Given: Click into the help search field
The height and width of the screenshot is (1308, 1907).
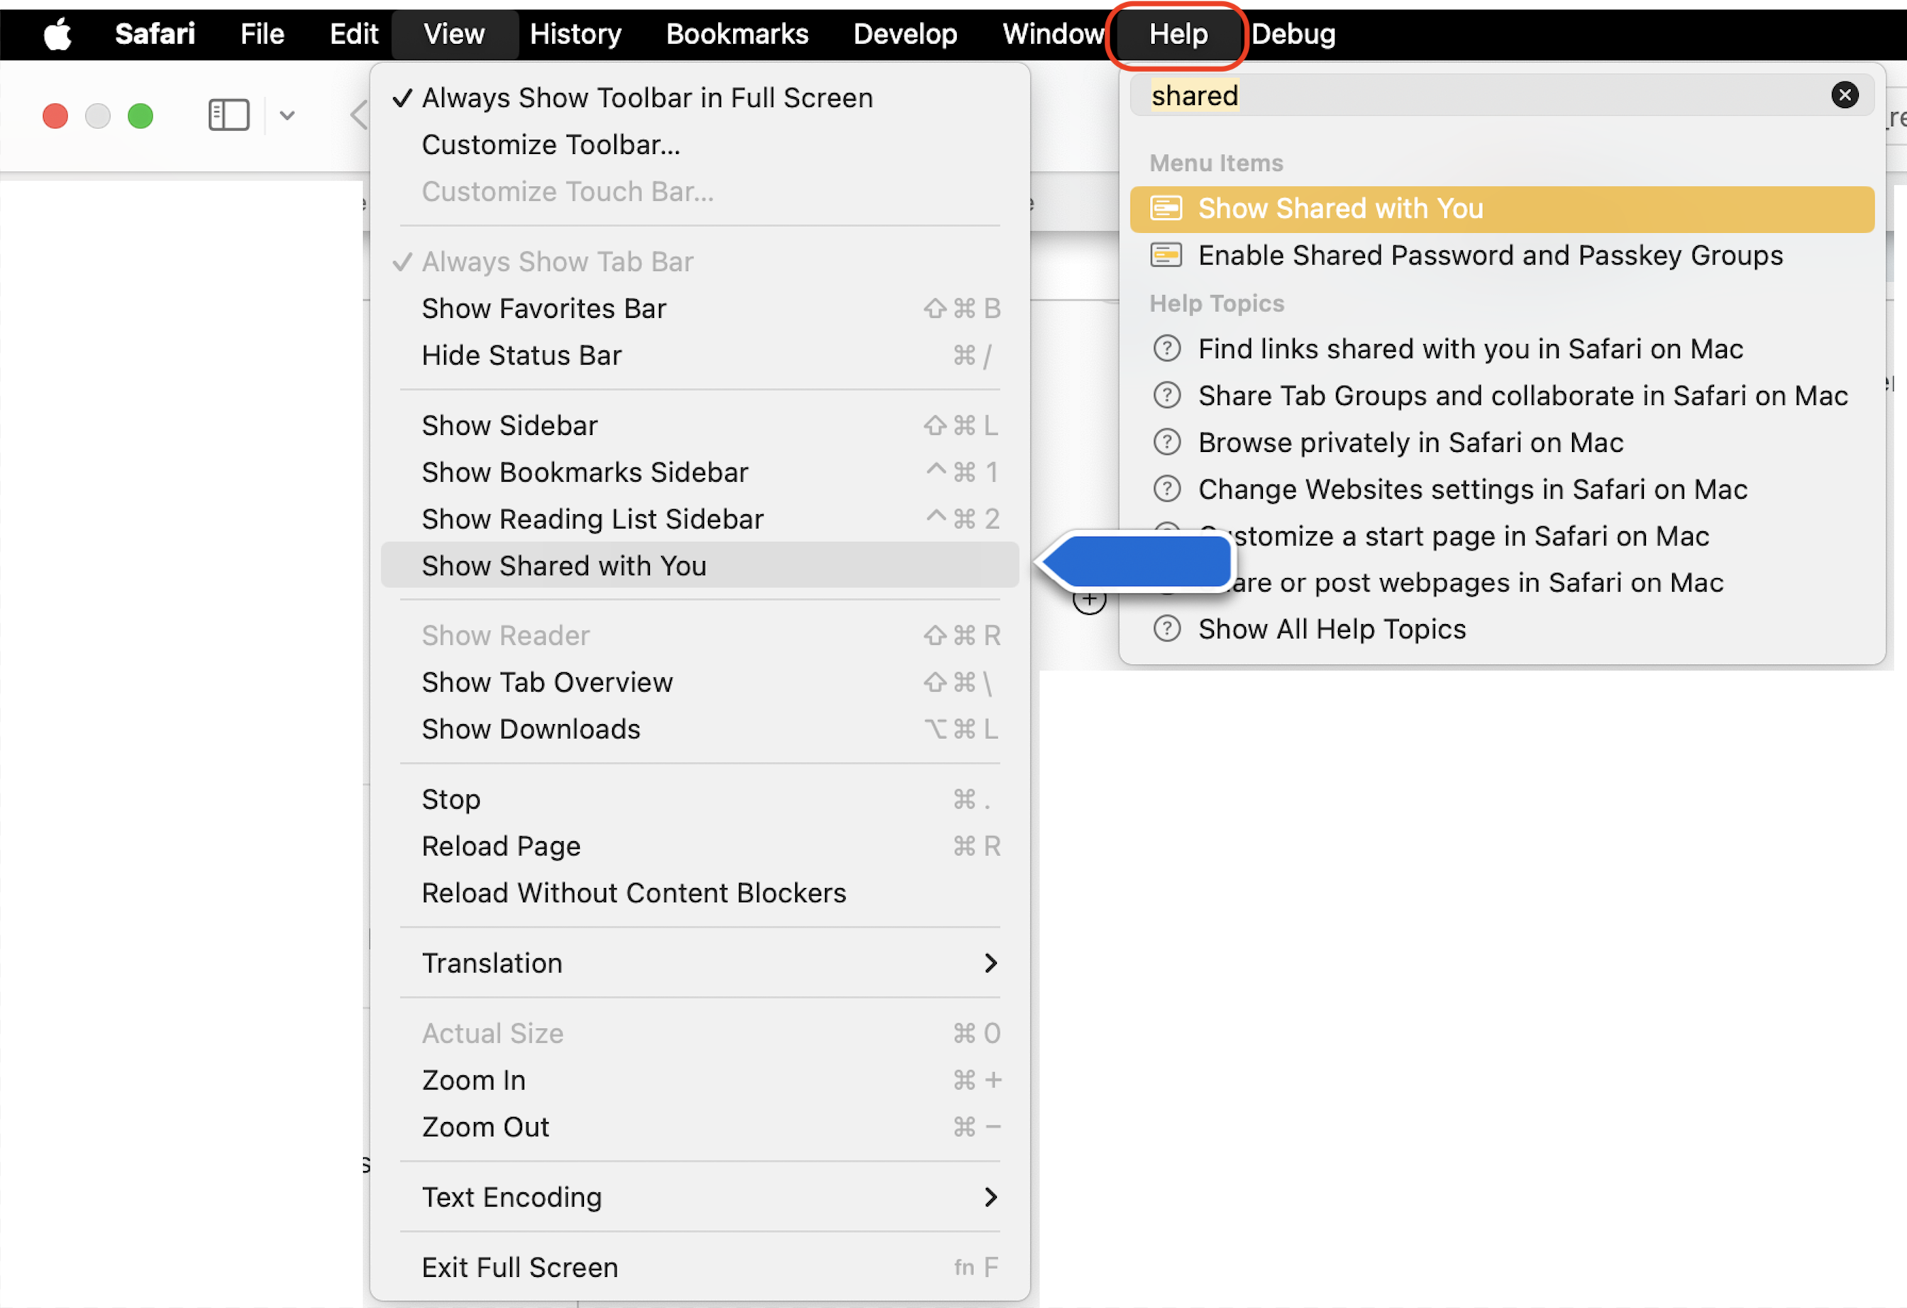Looking at the screenshot, I should click(1477, 95).
